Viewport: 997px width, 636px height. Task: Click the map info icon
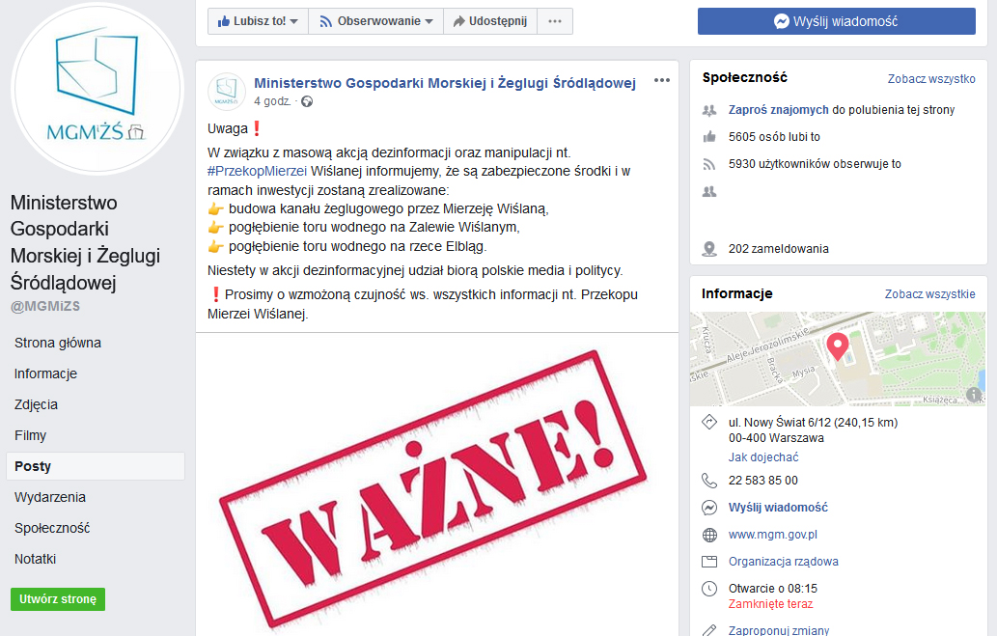pos(974,395)
